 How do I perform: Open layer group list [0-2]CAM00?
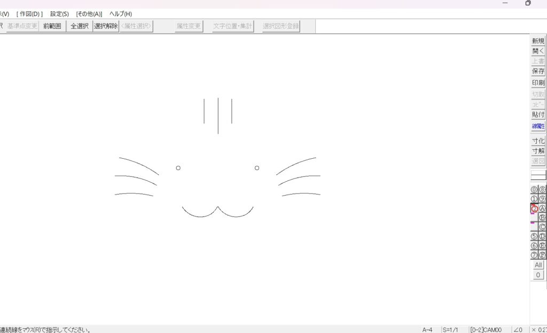pyautogui.click(x=486, y=330)
